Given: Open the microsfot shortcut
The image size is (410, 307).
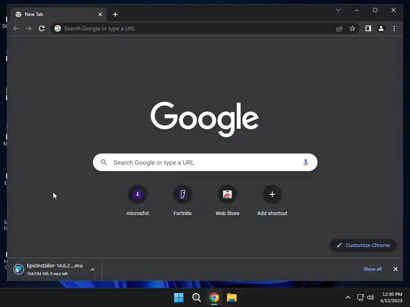Looking at the screenshot, I should pyautogui.click(x=138, y=201).
